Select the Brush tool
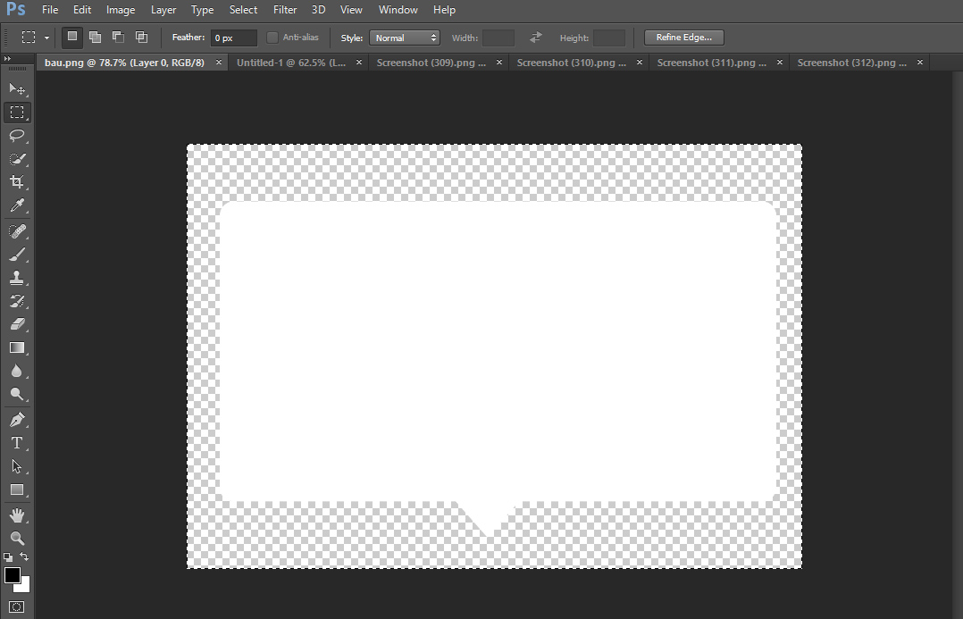 tap(17, 255)
